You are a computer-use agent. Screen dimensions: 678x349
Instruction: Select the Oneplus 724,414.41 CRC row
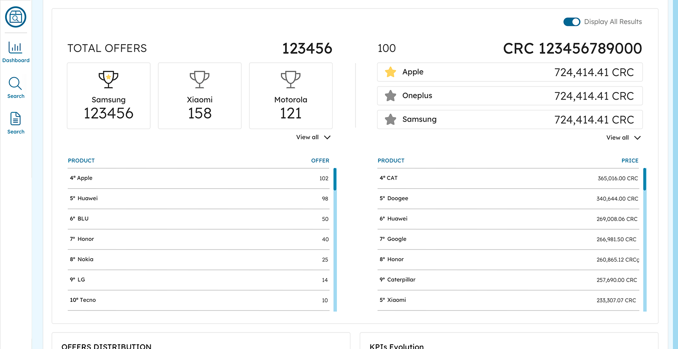click(x=510, y=96)
